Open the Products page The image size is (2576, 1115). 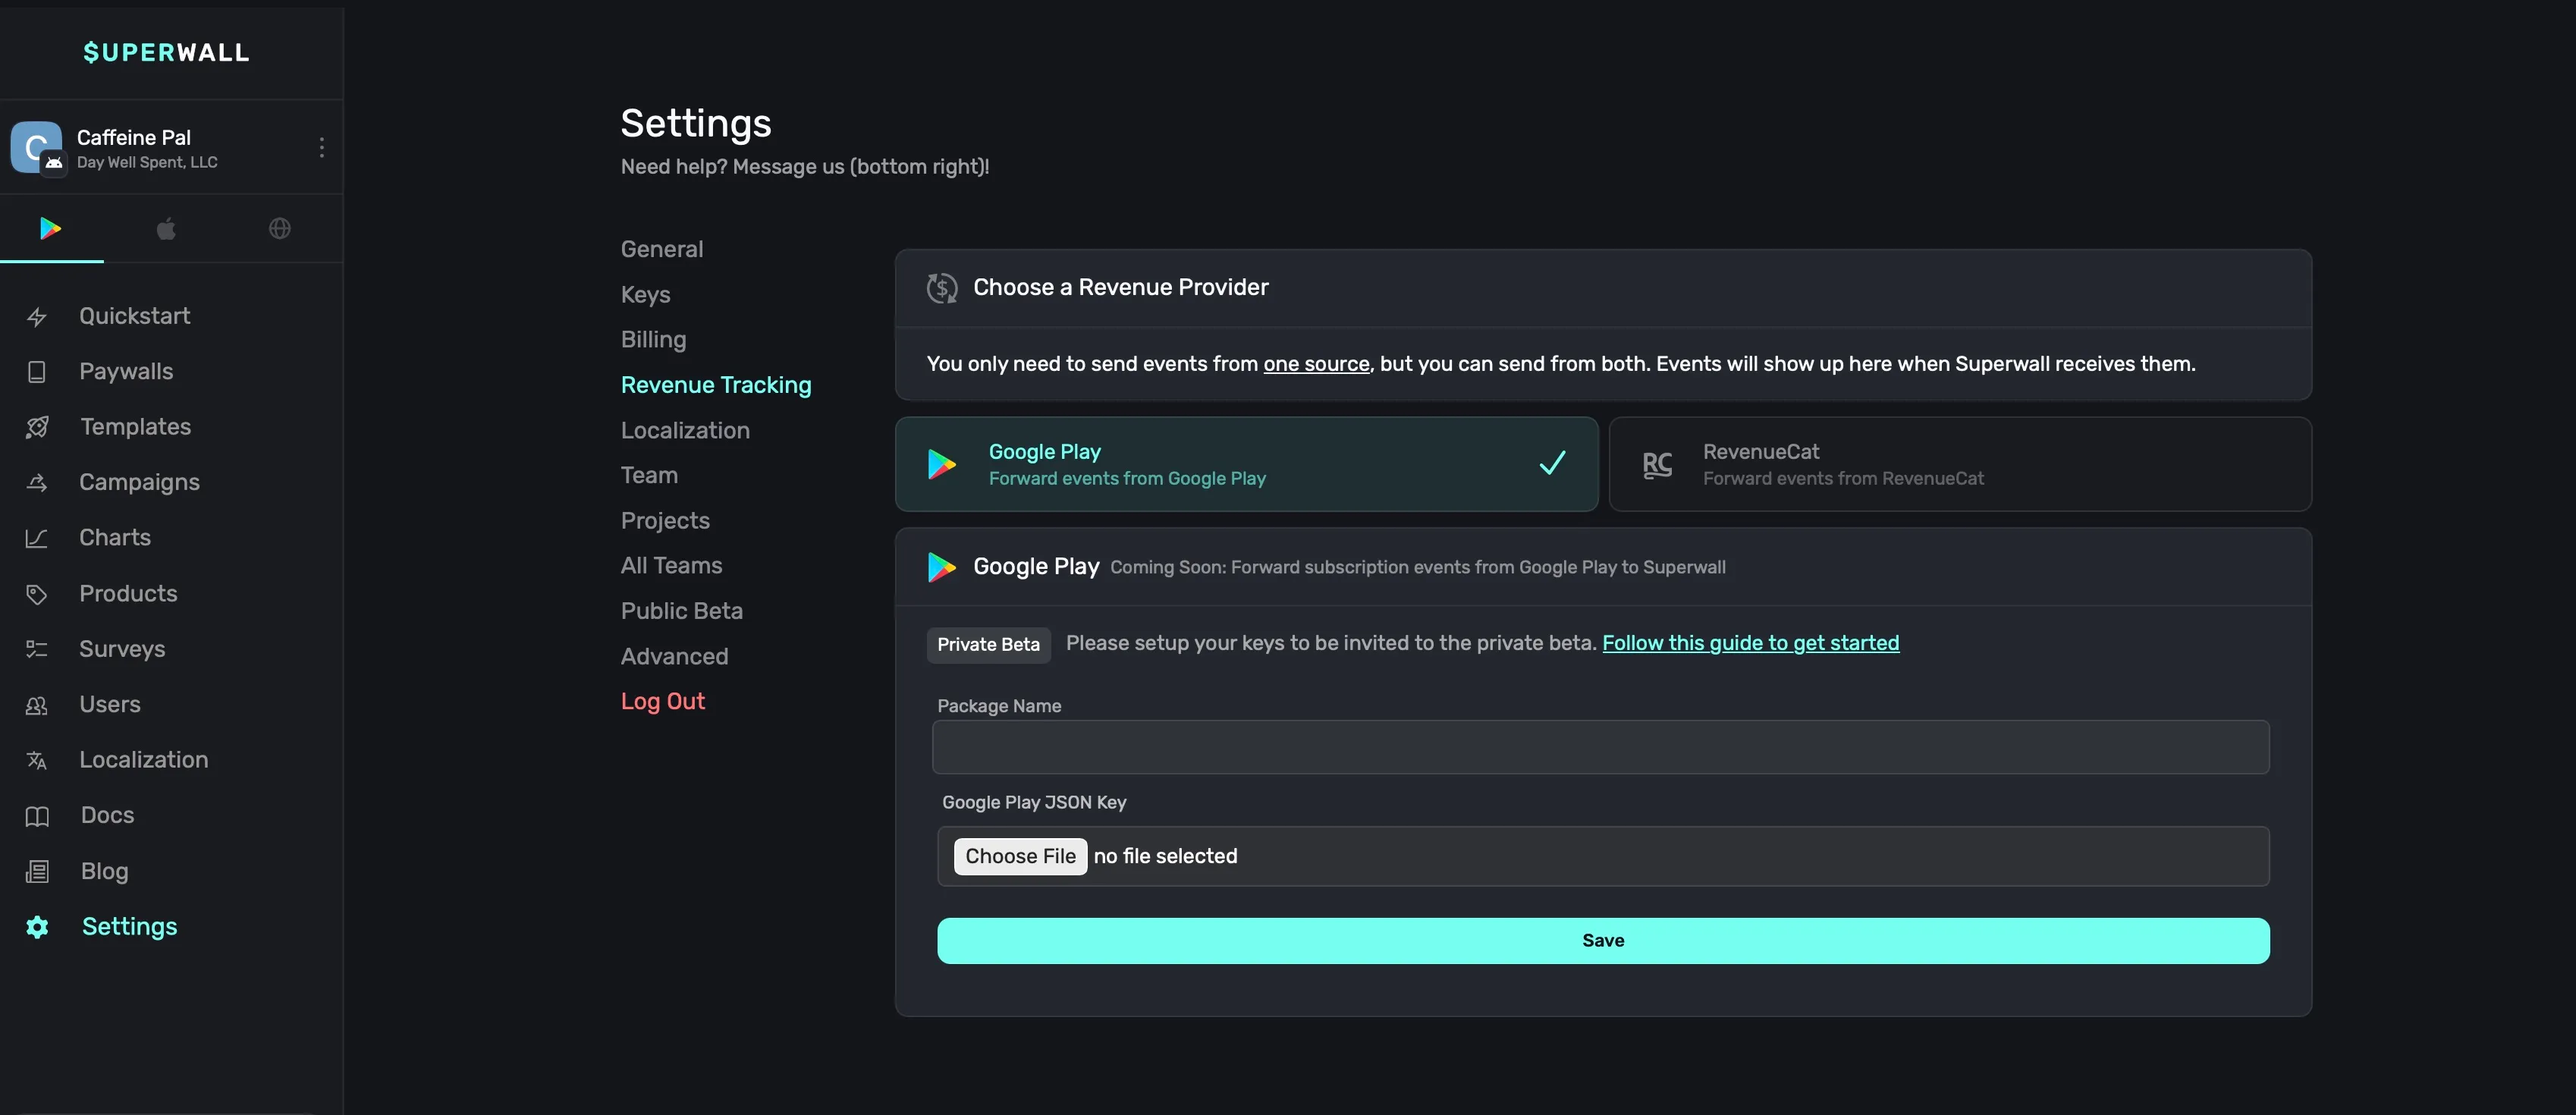pyautogui.click(x=128, y=593)
